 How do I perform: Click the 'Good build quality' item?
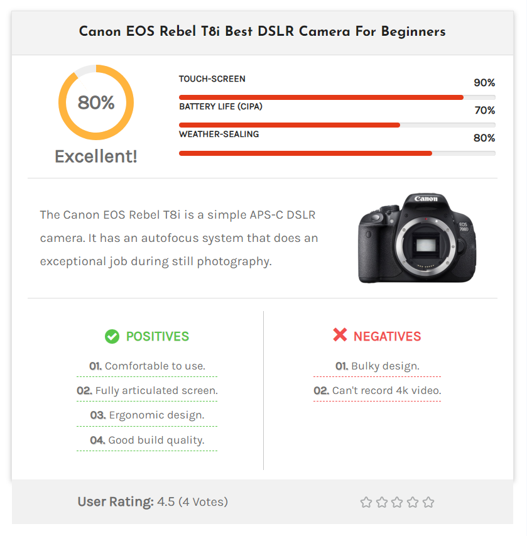tap(147, 440)
